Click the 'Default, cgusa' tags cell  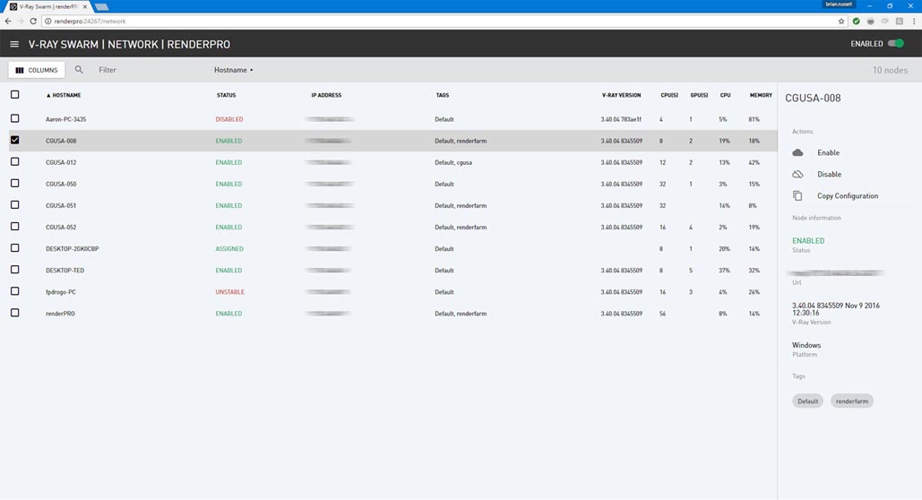(453, 162)
